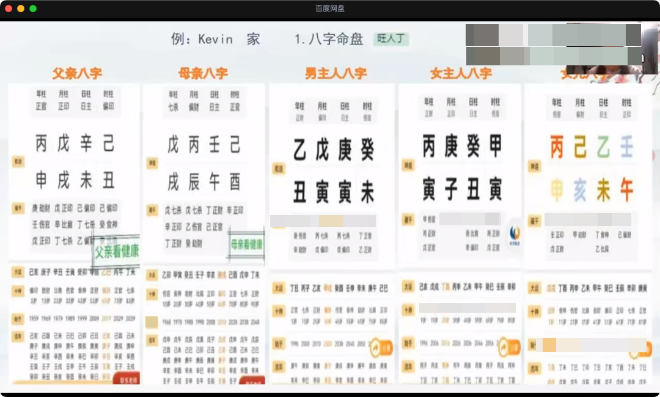Click the 母亲看健康 green stamp
The image size is (660, 397).
click(x=246, y=244)
